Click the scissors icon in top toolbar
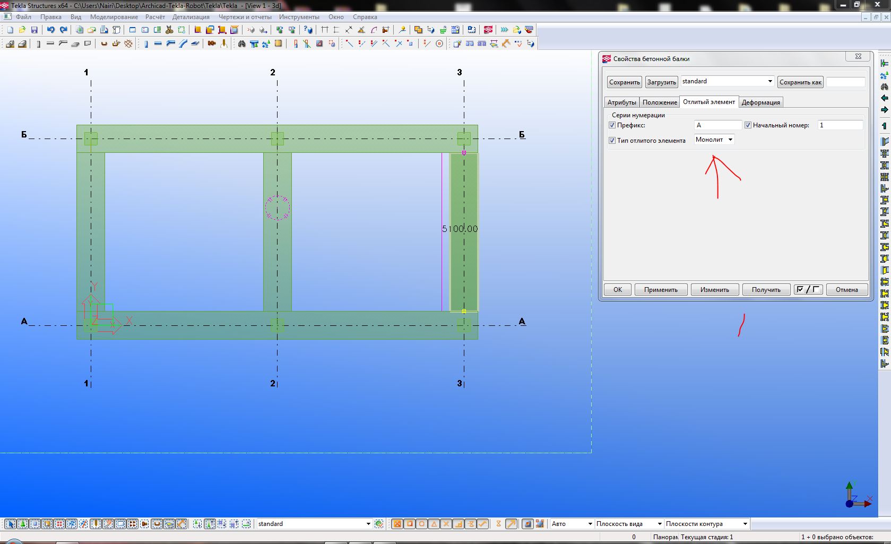The width and height of the screenshot is (891, 544). [169, 30]
